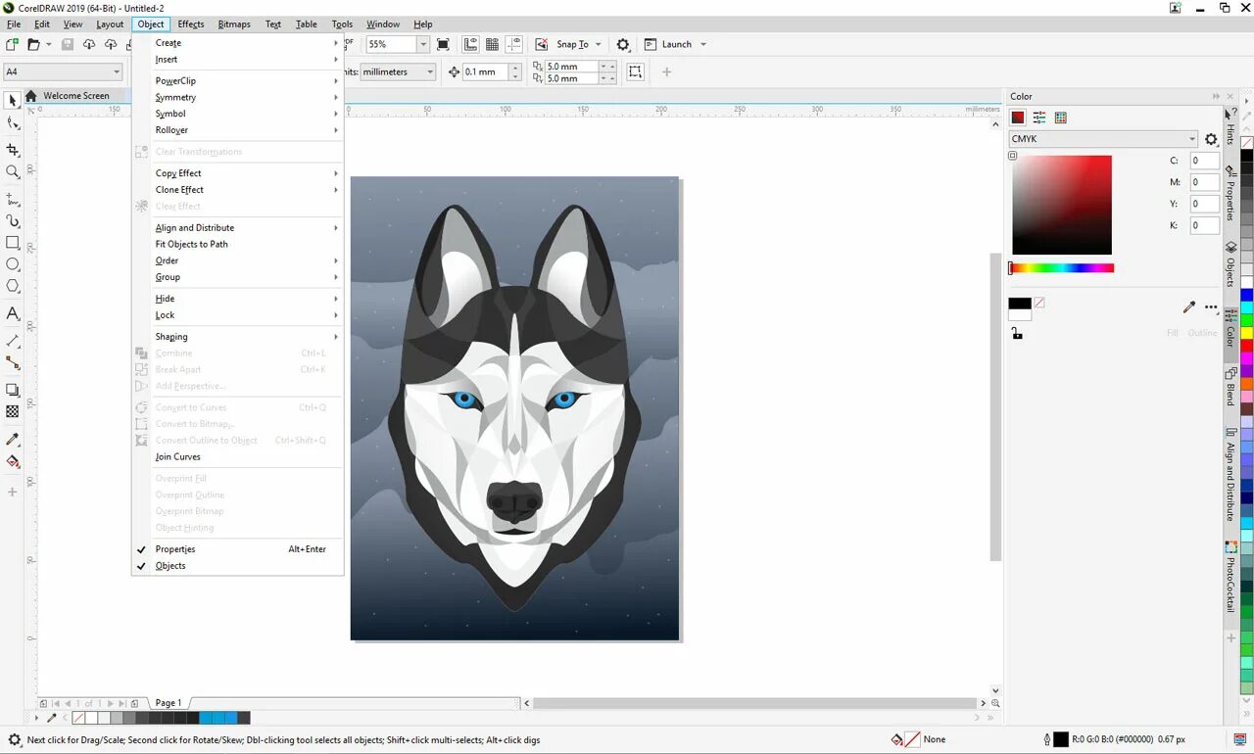Switch to the Objects docker tab
The height and width of the screenshot is (754, 1254).
(x=1231, y=262)
